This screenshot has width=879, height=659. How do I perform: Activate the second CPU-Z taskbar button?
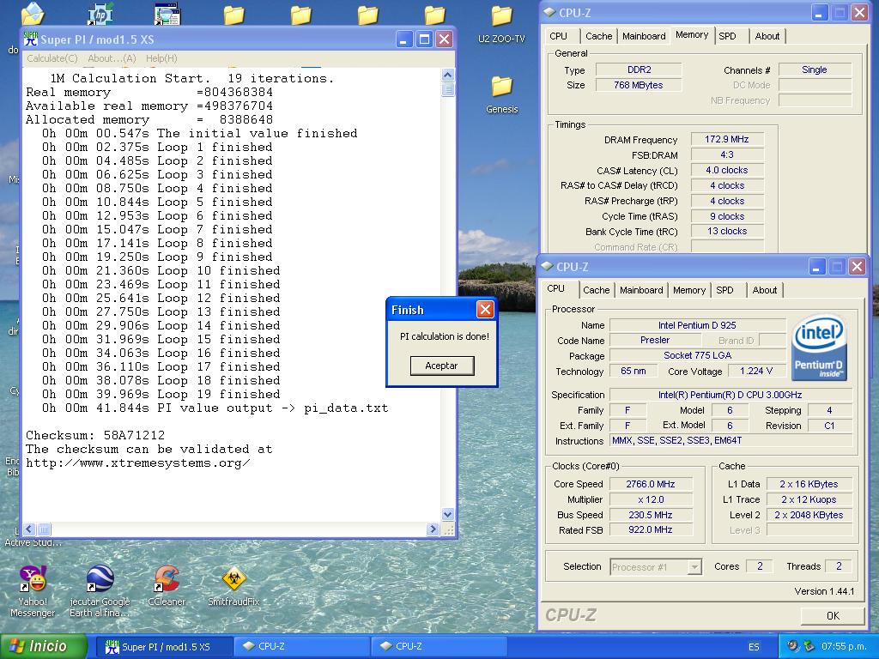(439, 647)
